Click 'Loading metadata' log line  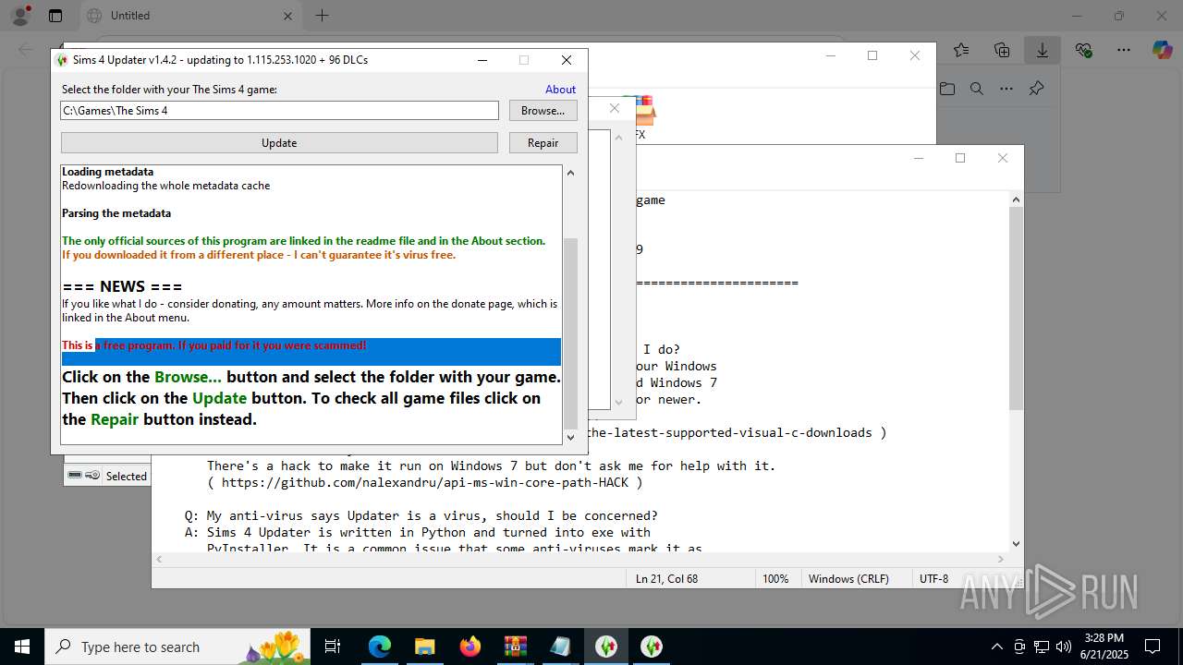(x=107, y=172)
